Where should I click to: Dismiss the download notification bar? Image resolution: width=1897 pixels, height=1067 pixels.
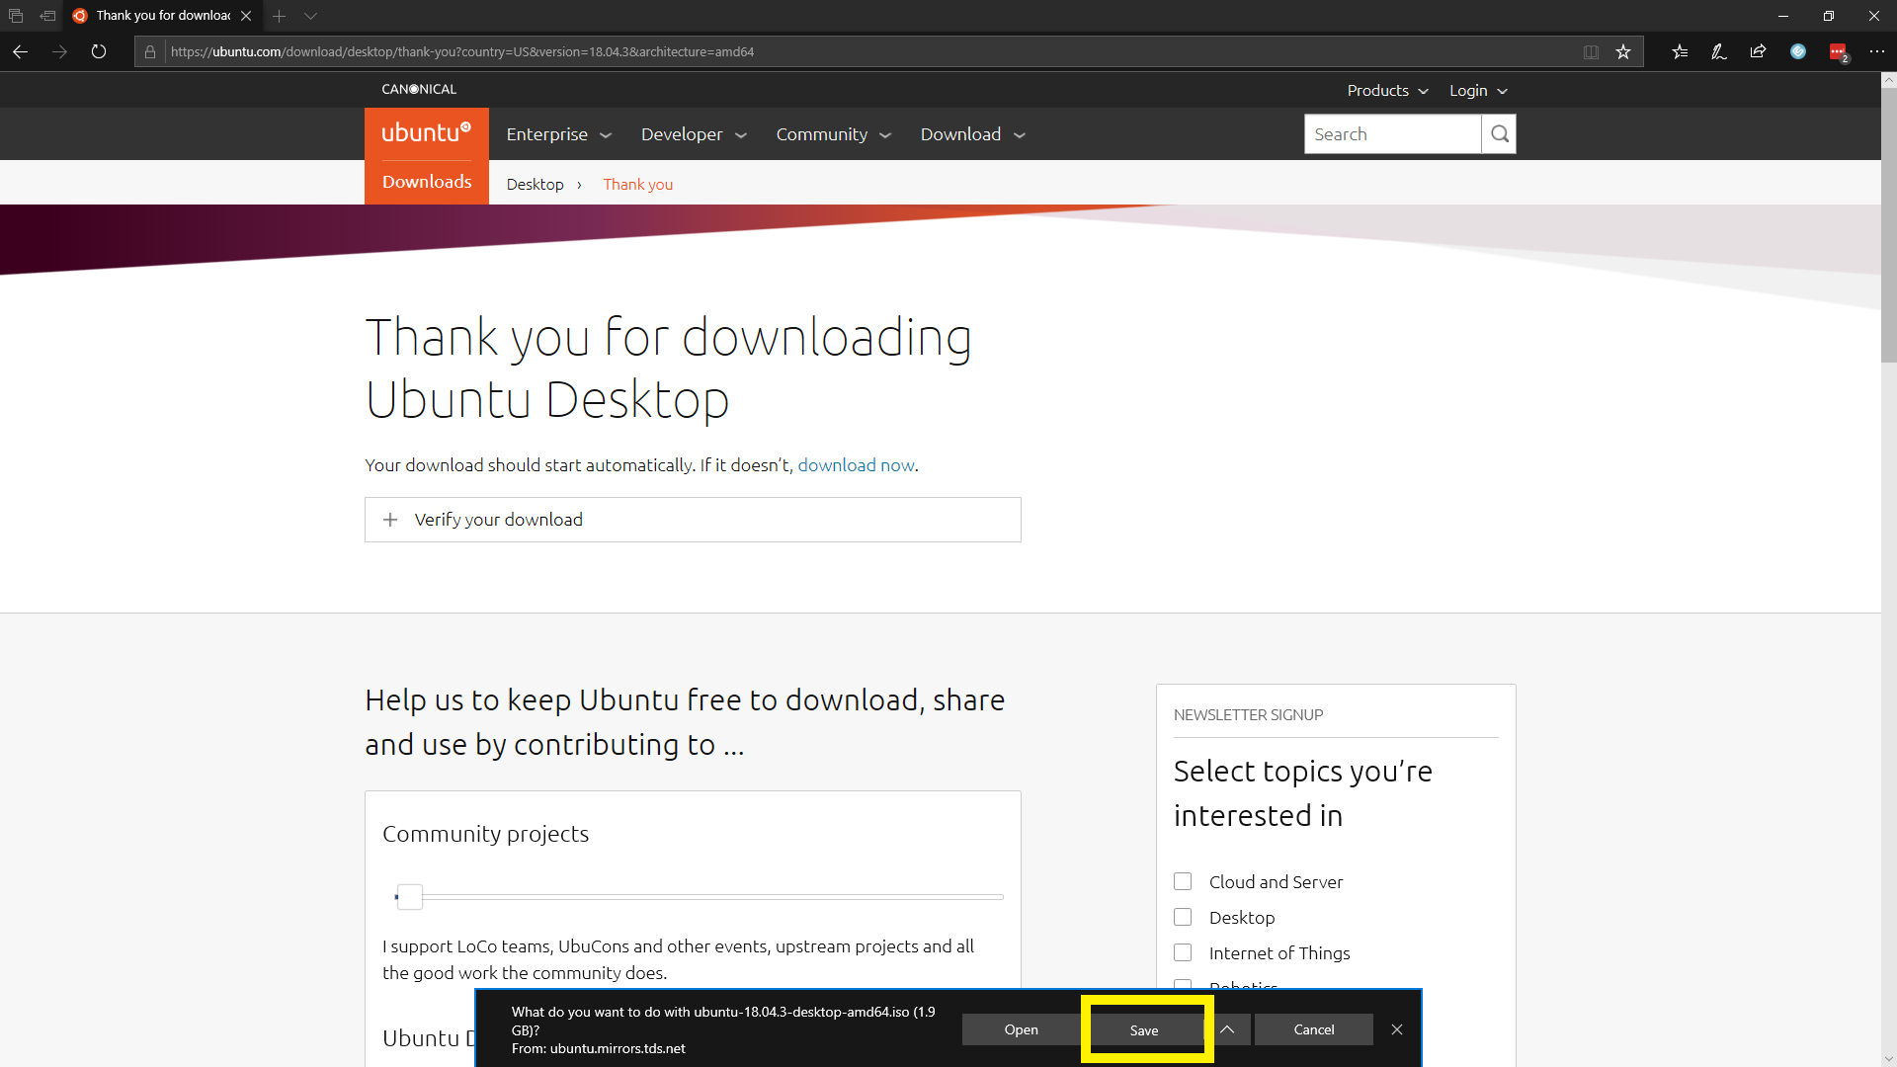coord(1397,1029)
